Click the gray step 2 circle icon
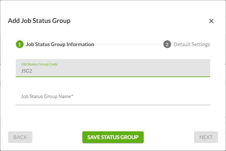 167,45
